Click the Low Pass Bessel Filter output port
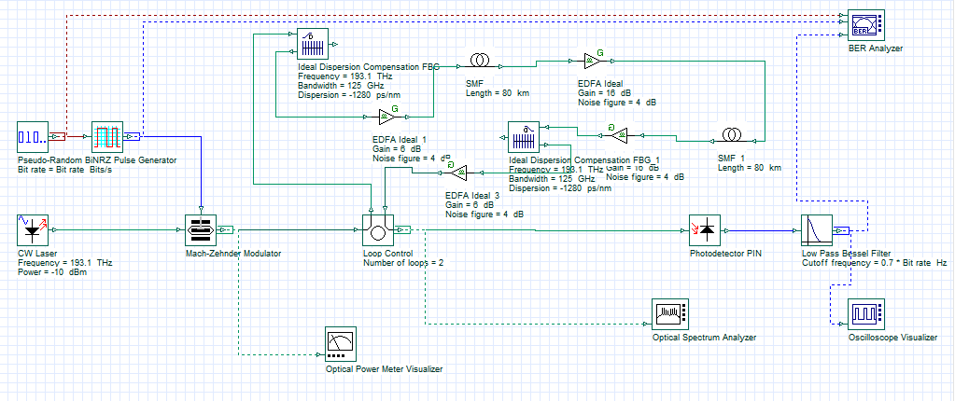955x401 pixels. (841, 230)
